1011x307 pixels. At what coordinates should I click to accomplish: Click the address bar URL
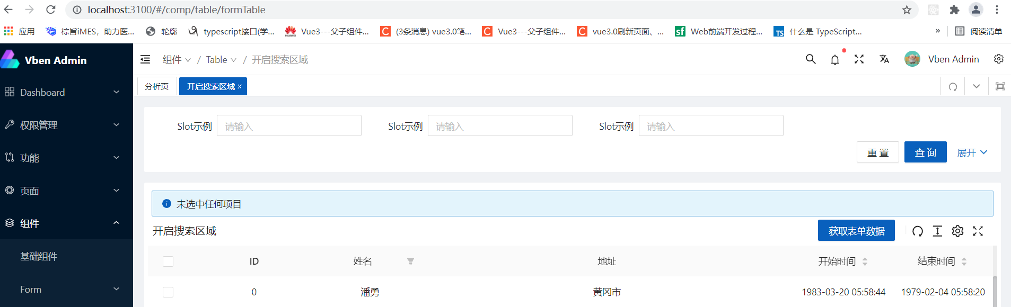coord(177,10)
